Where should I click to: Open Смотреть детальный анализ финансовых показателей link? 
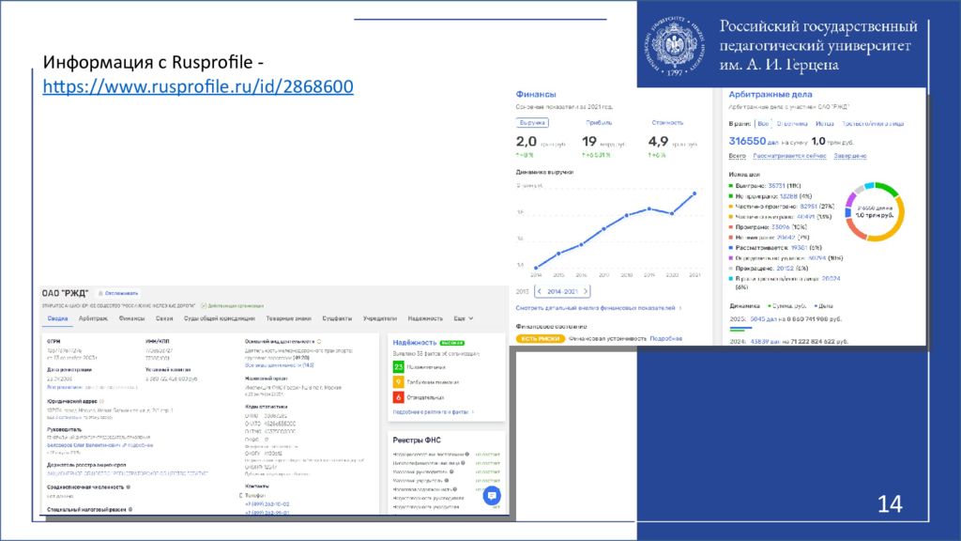tap(595, 308)
